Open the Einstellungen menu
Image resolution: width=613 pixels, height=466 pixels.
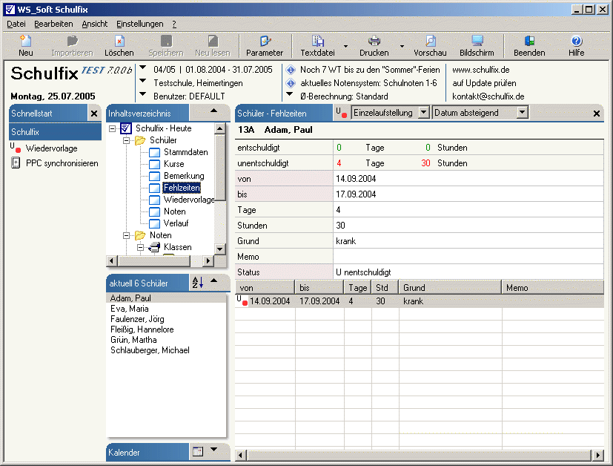tap(139, 24)
